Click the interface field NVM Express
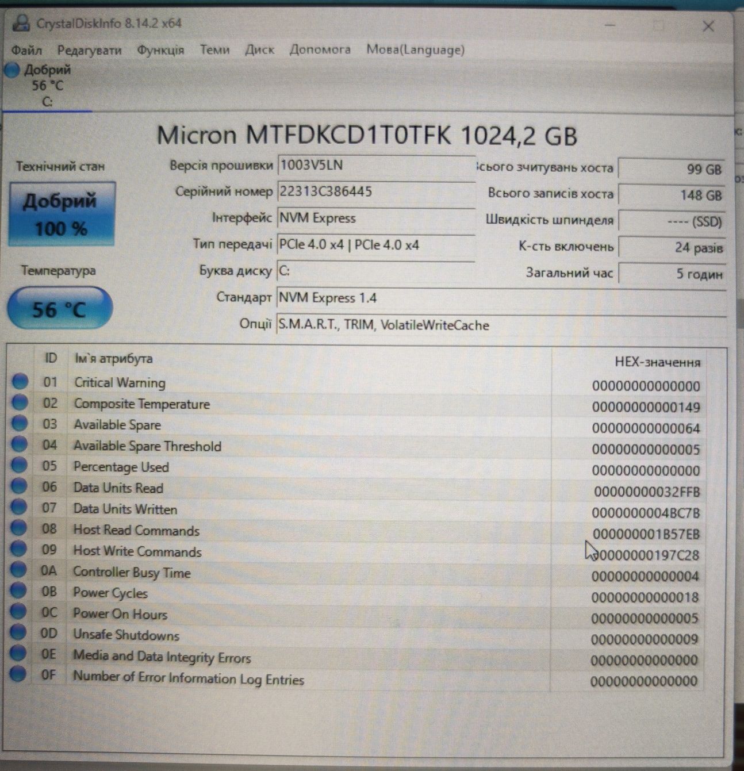Screen dimensions: 744x771 (x=376, y=218)
